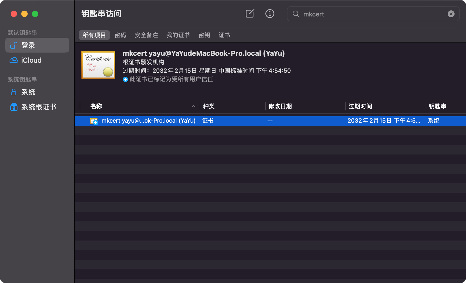
Task: Select the mkcert yayu@...ok-Pro.local (YaYu) row name
Action: [x=148, y=121]
